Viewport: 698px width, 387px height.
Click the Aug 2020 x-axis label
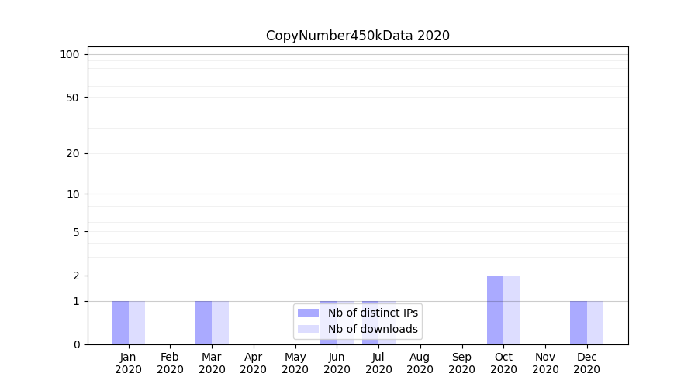coord(420,363)
